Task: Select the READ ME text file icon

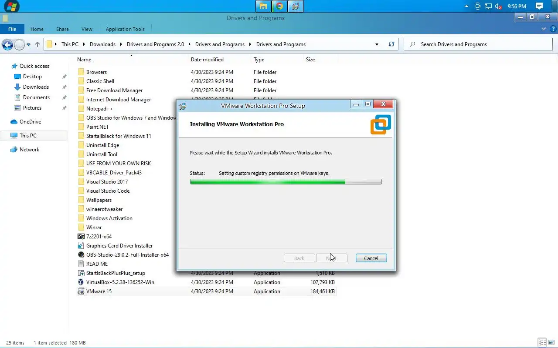Action: pyautogui.click(x=81, y=264)
